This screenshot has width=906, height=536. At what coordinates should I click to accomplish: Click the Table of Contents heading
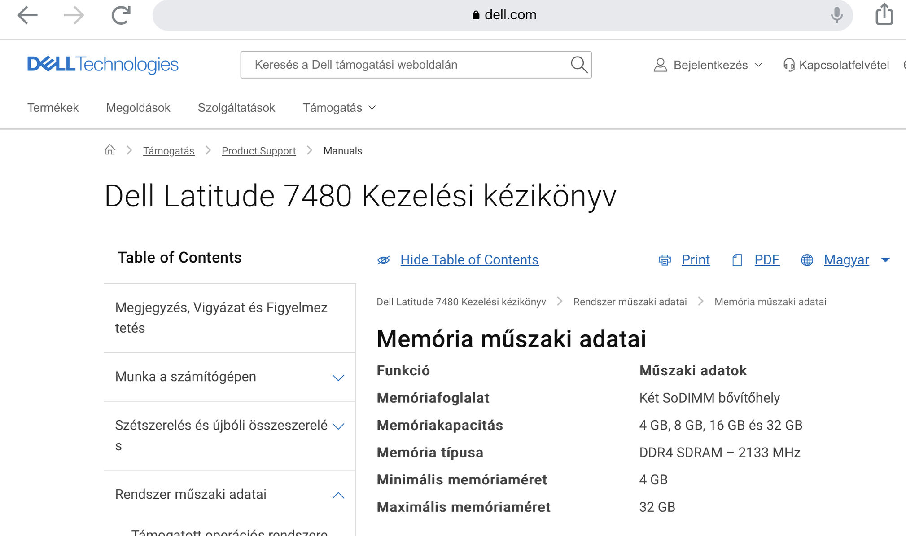(x=179, y=258)
